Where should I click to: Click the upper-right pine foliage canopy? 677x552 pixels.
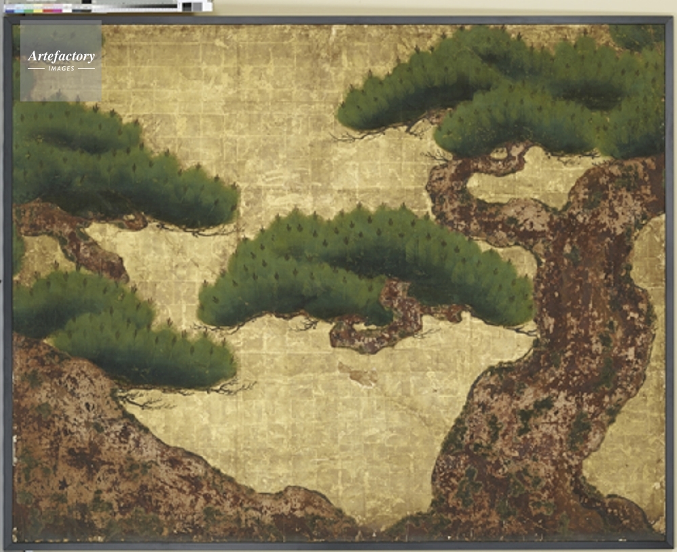point(515,95)
